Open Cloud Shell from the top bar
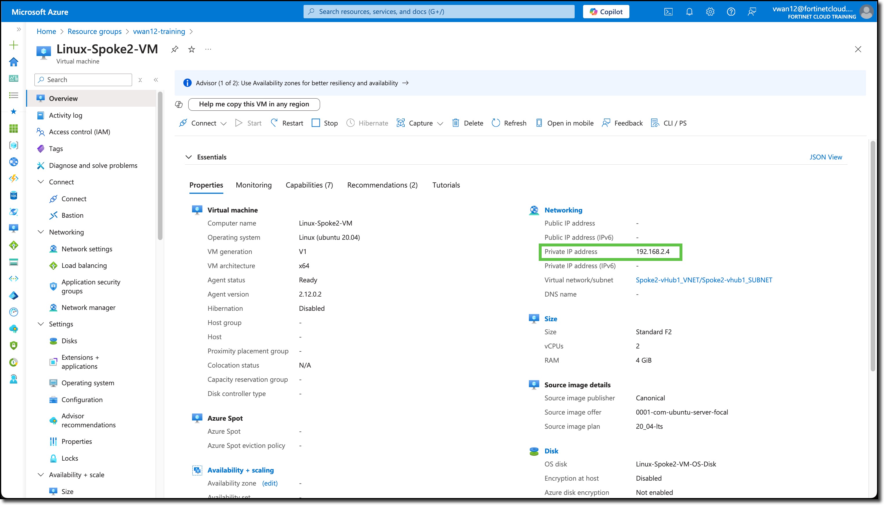The height and width of the screenshot is (505, 884). (x=668, y=12)
